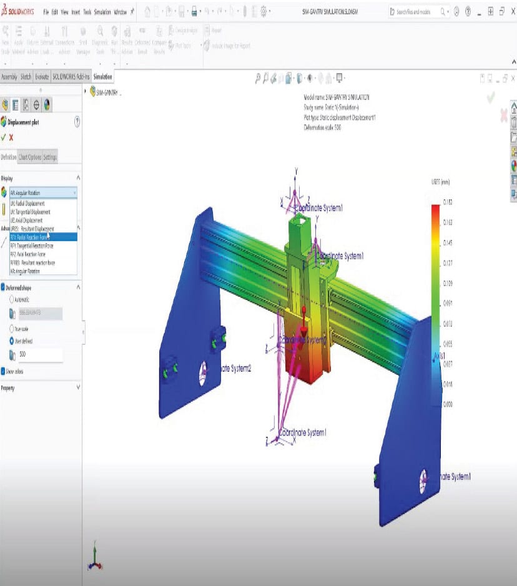
Task: Click the Zoom to Area icon in the view toolbar
Action: tap(265, 78)
